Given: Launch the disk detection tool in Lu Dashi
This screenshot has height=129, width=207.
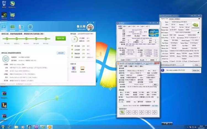Looking at the screenshot, I should click(x=82, y=69).
